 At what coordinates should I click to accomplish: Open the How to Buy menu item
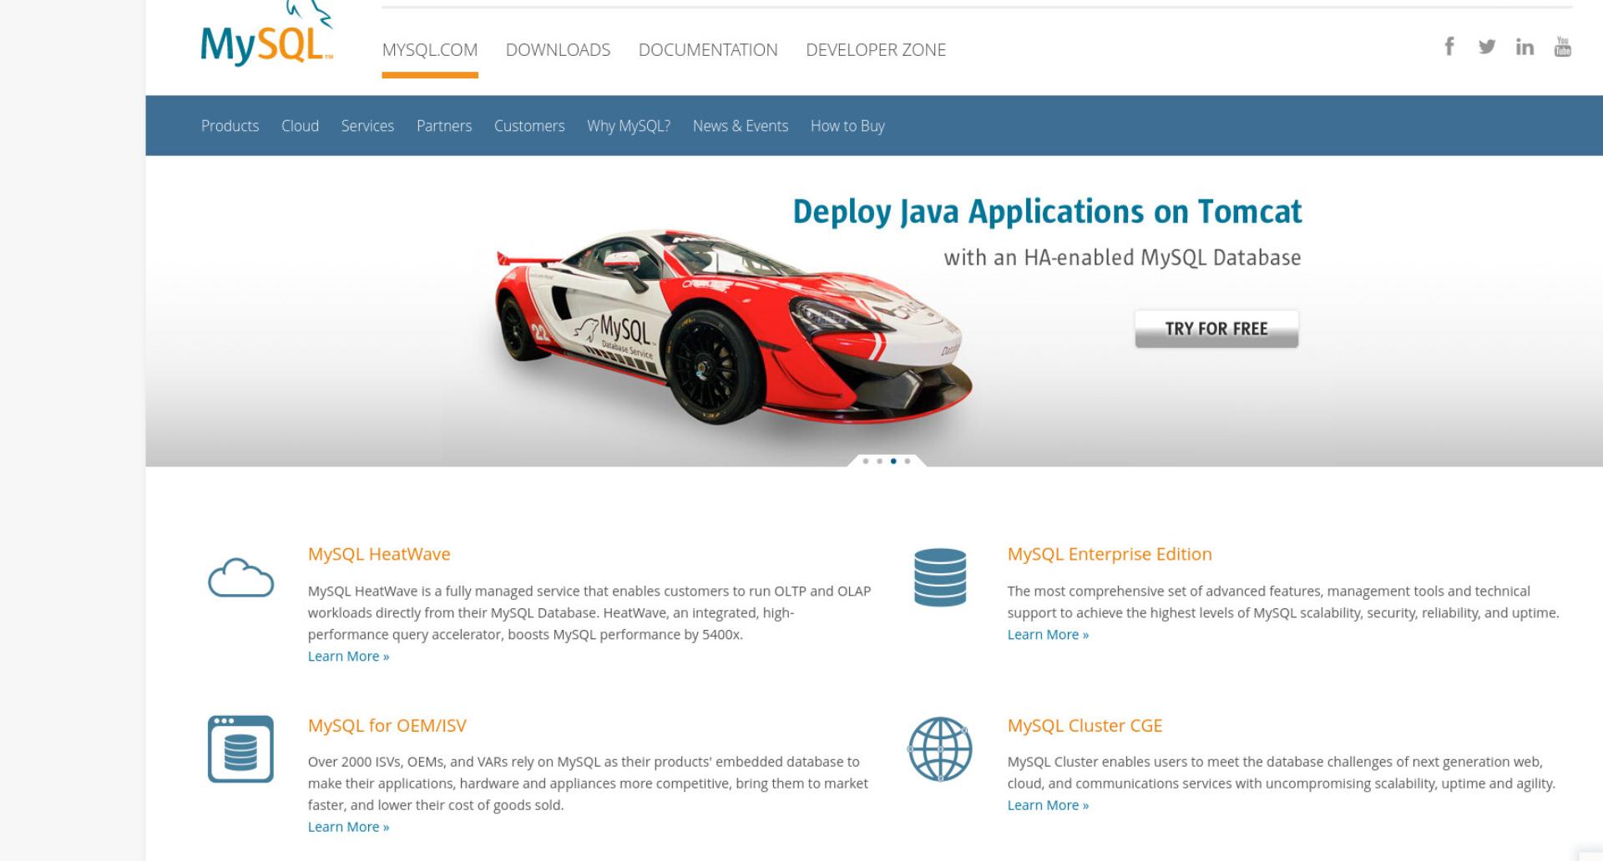point(847,126)
